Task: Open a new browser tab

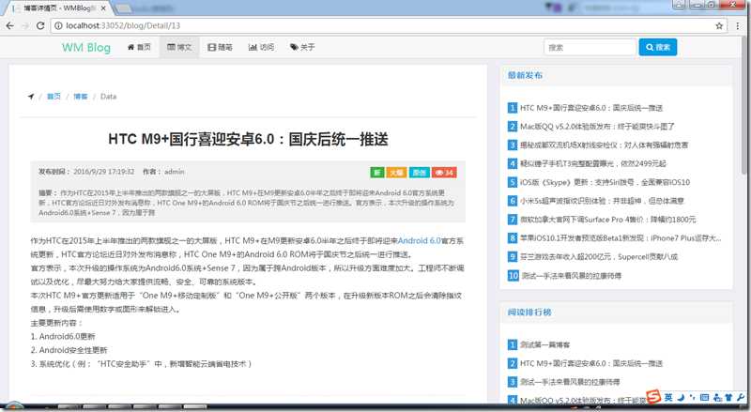Action: click(x=124, y=8)
